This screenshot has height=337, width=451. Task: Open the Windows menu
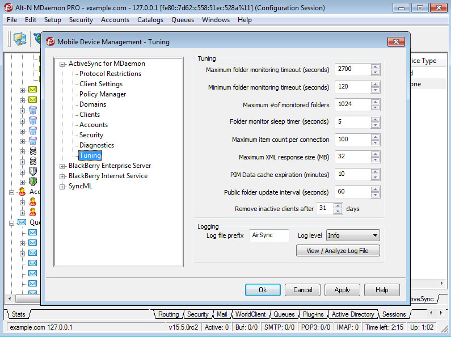(x=216, y=20)
